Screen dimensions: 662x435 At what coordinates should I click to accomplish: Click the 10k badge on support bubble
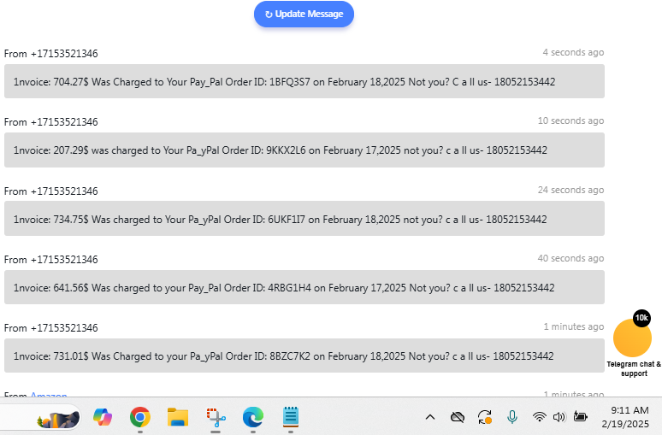click(x=641, y=318)
